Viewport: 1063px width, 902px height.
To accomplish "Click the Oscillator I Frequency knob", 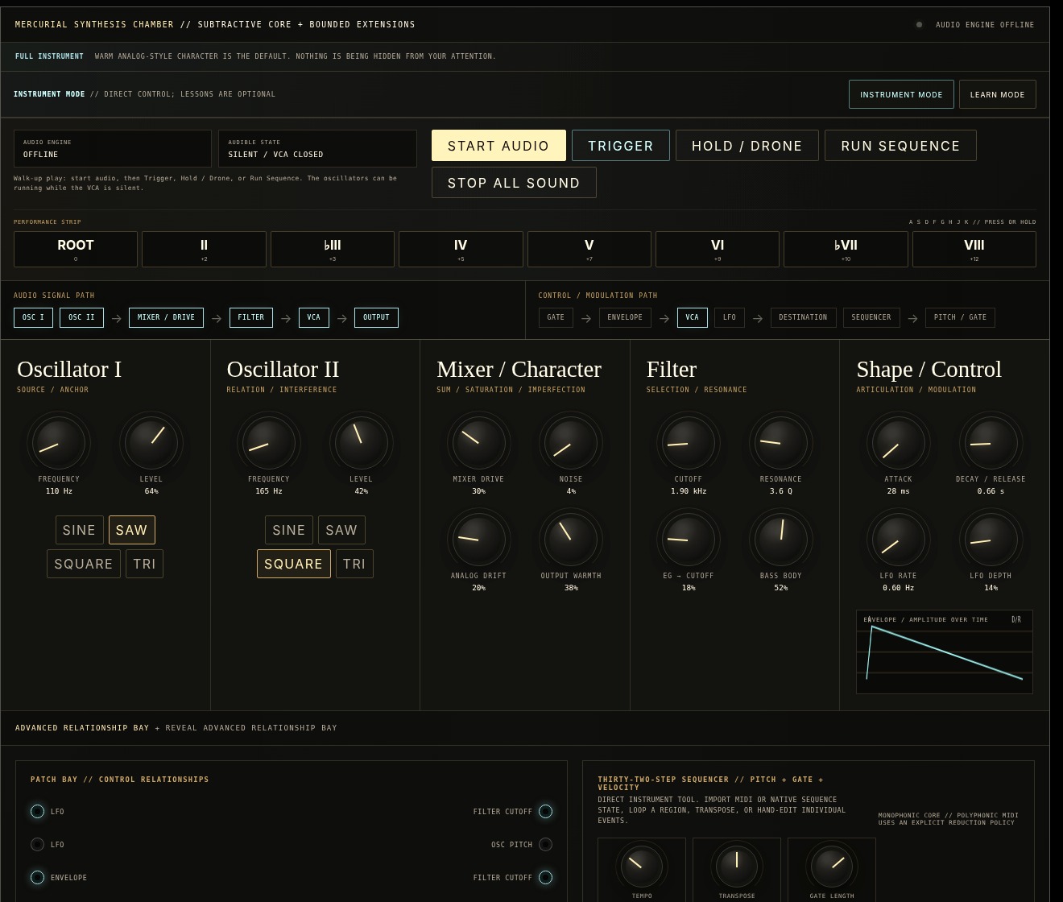I will coord(59,443).
